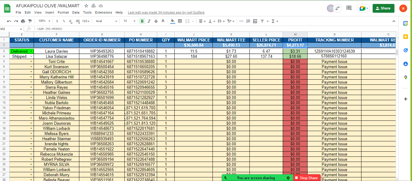Open the borders tool

coord(180,21)
